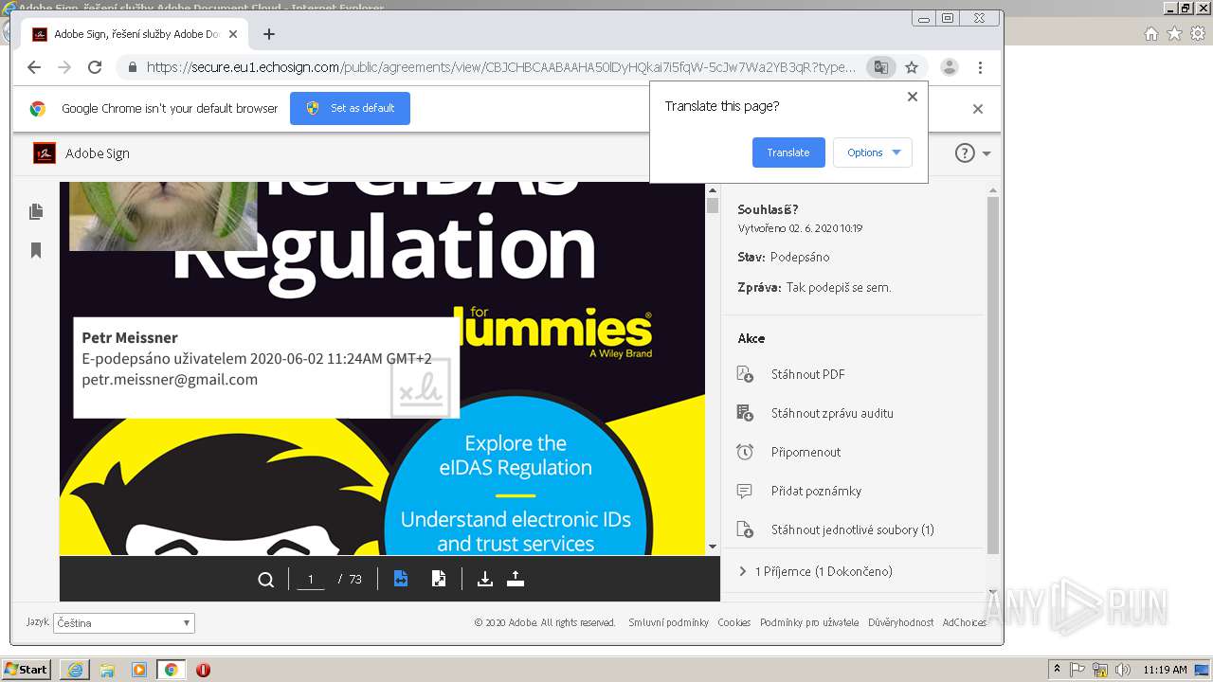Screen dimensions: 1213x682
Task: Click the Translate button
Action: [788, 153]
